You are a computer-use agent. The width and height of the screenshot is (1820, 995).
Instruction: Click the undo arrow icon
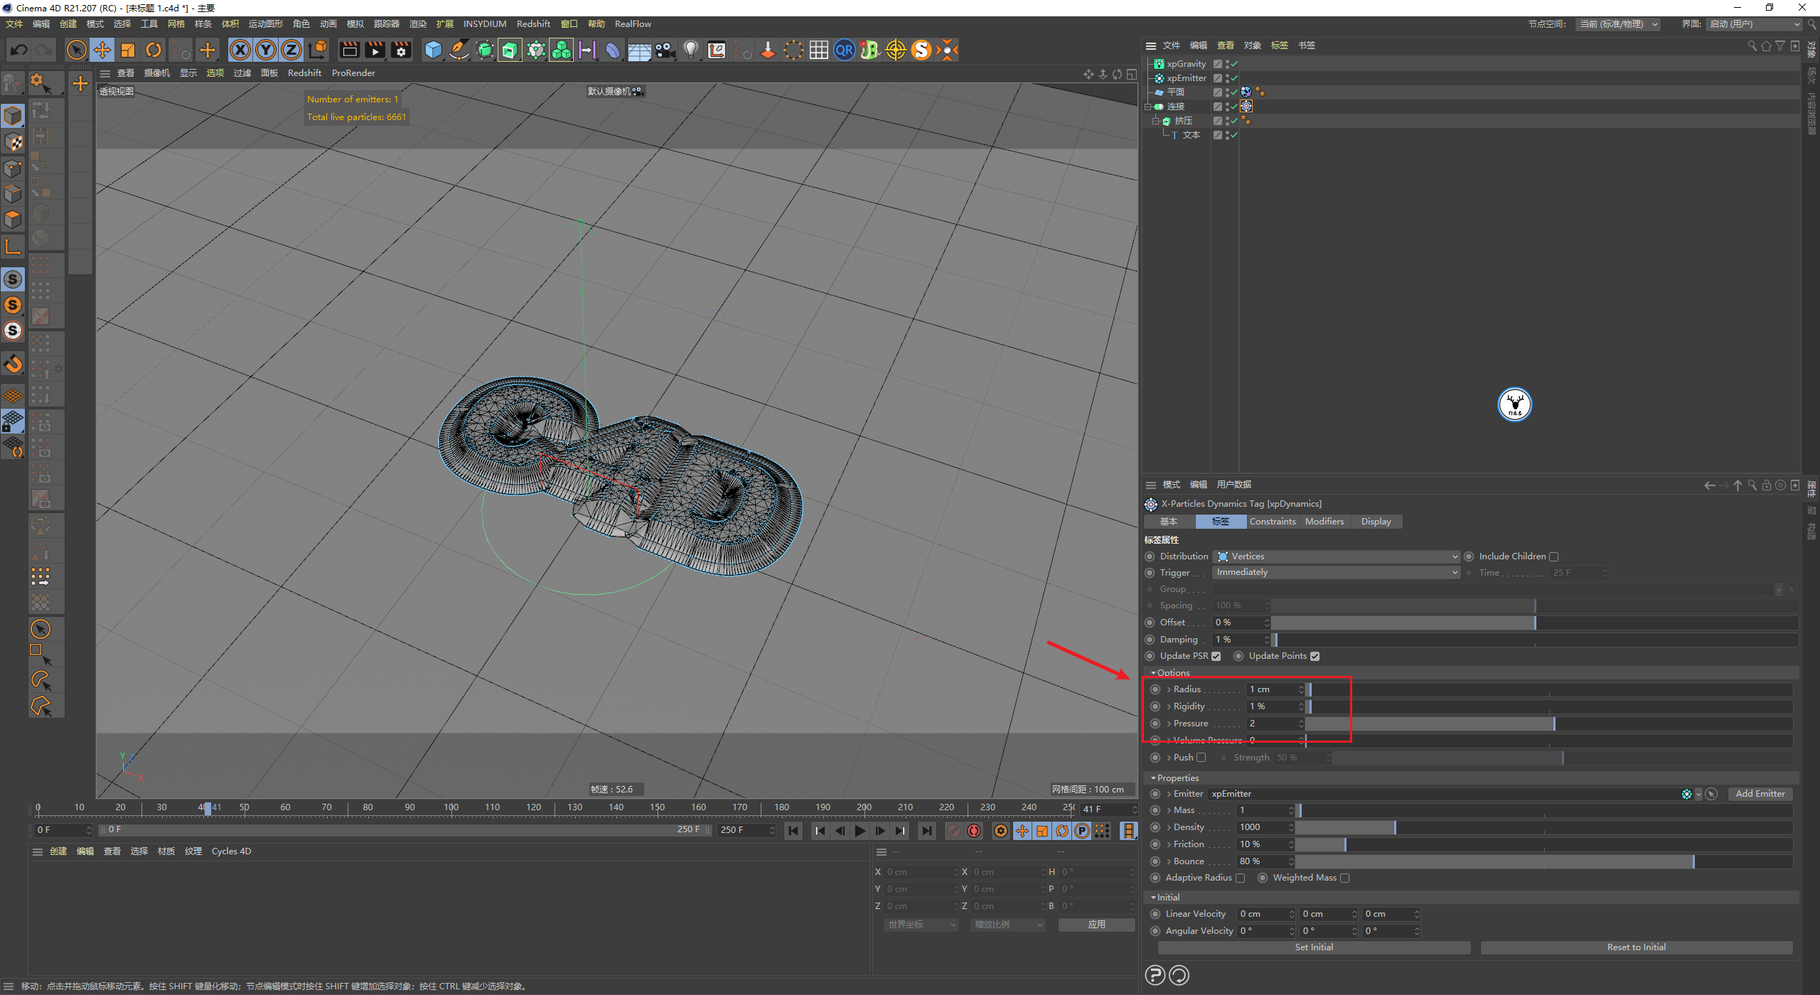[x=19, y=50]
